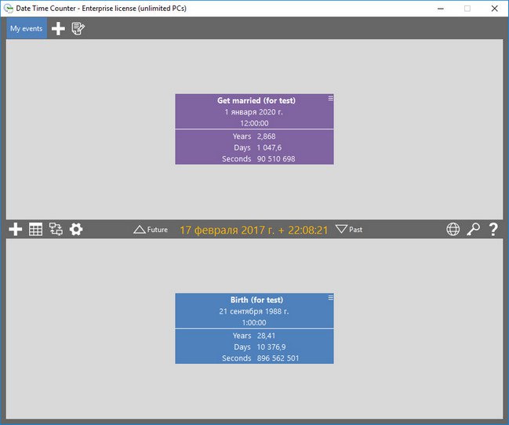
Task: Add a new event with the plus icon in the middle toolbar
Action: point(15,229)
